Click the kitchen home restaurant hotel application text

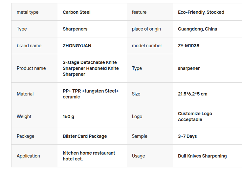pos(89,156)
